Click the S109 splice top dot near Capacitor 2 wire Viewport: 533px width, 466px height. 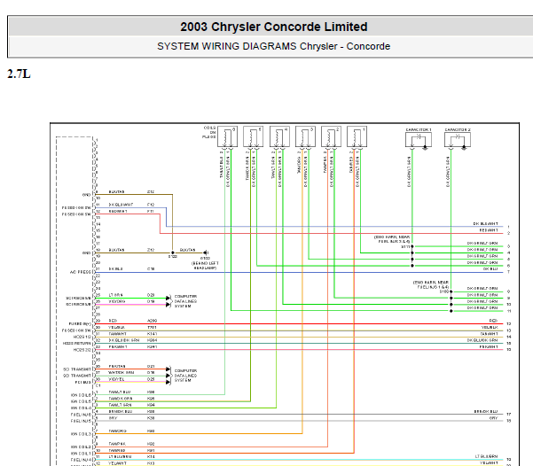point(451,291)
